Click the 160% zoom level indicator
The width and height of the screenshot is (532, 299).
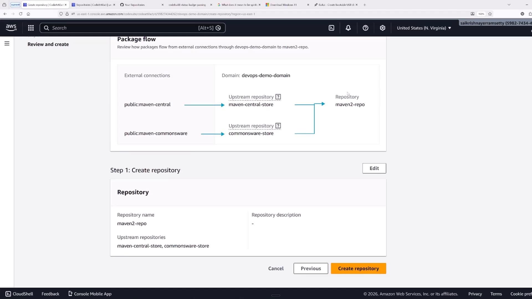481,14
